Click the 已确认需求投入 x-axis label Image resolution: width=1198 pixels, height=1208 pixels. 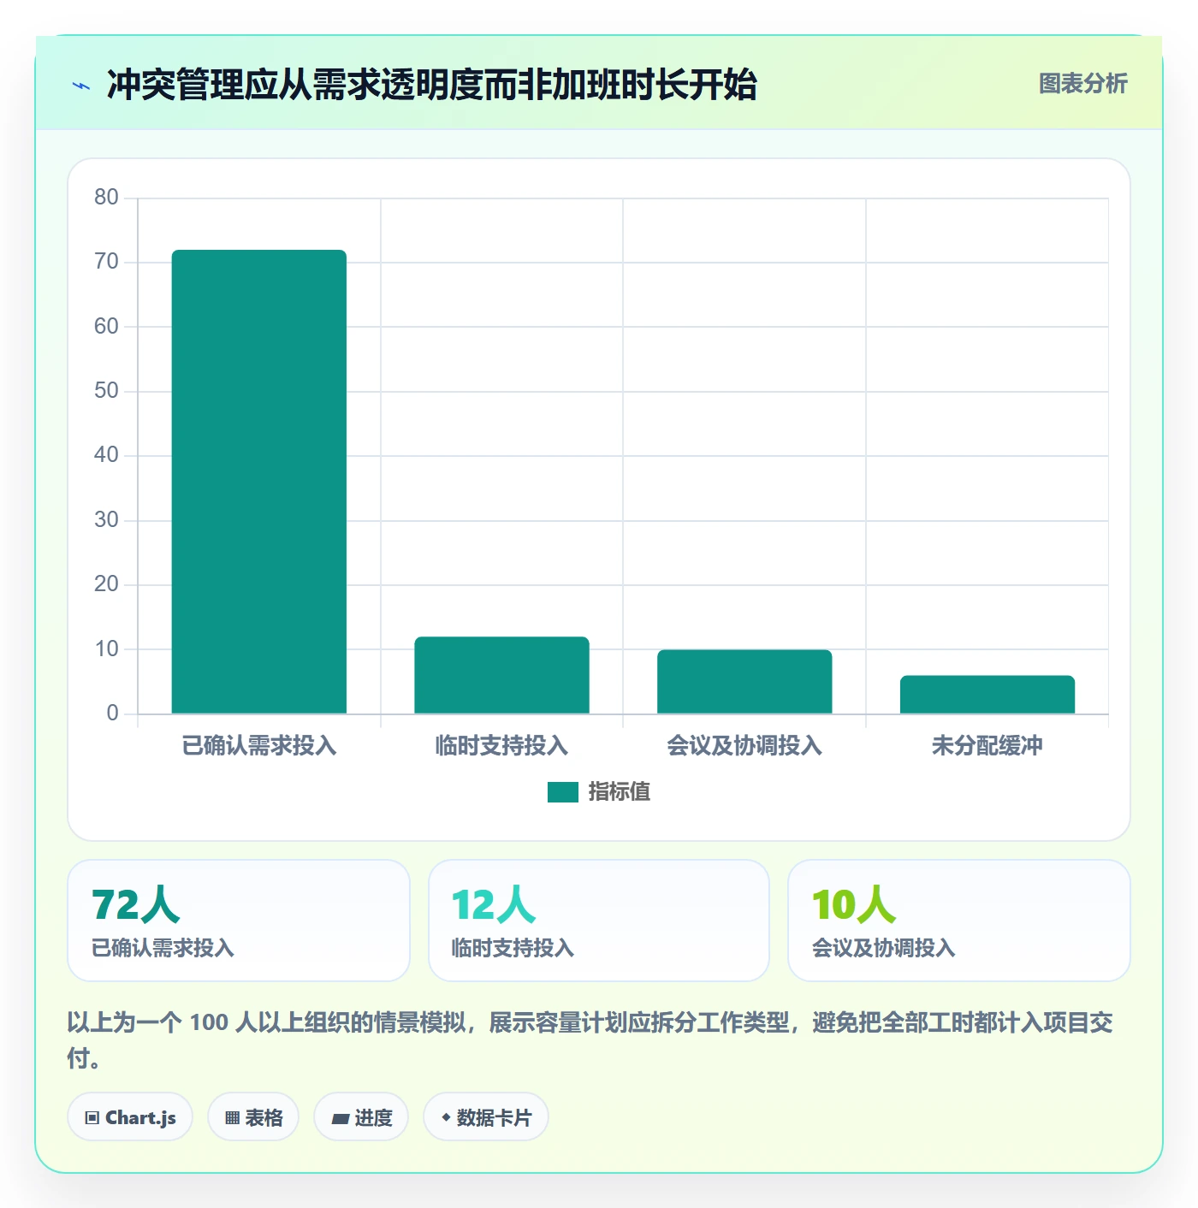coord(259,746)
